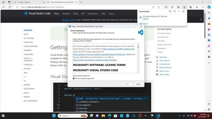Open Learn in the site navigation
This screenshot has height=119, width=212.
tap(111, 14)
